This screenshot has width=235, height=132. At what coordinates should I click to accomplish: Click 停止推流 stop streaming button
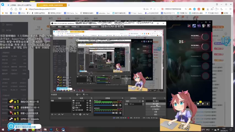tap(156, 101)
